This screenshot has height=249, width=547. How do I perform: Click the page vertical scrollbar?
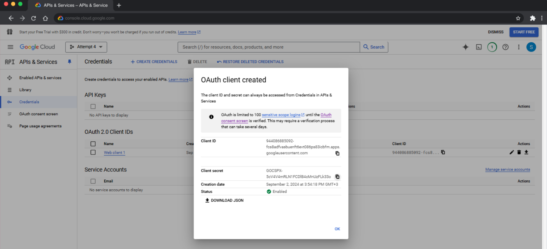point(544,136)
